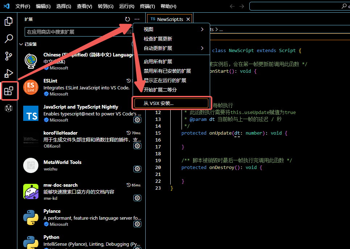The image size is (350, 249).
Task: Select 检查扩展更新 menu item
Action: click(x=171, y=39)
